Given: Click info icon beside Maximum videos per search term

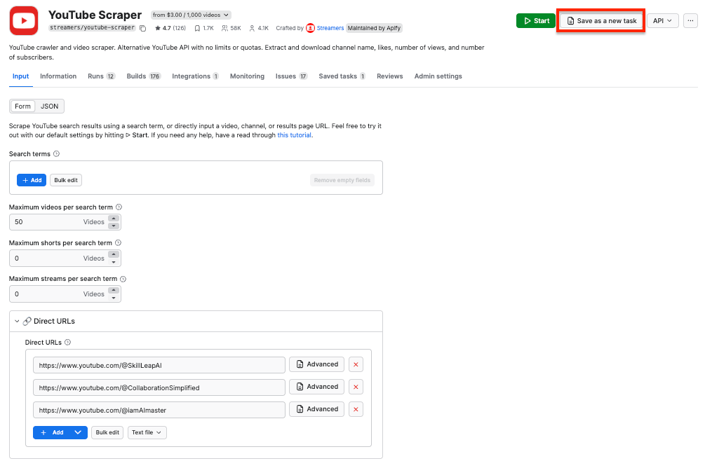Looking at the screenshot, I should coord(119,207).
